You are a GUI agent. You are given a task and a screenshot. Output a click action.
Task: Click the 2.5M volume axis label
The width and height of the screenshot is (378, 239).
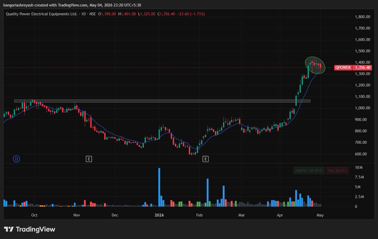pos(359,197)
